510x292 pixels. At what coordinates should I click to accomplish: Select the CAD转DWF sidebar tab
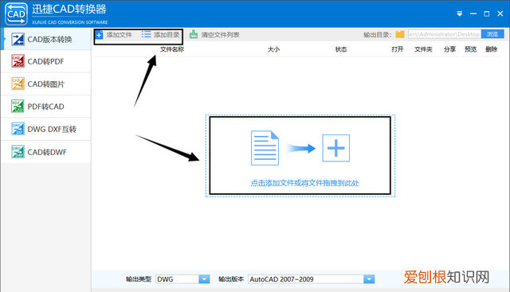pyautogui.click(x=46, y=152)
